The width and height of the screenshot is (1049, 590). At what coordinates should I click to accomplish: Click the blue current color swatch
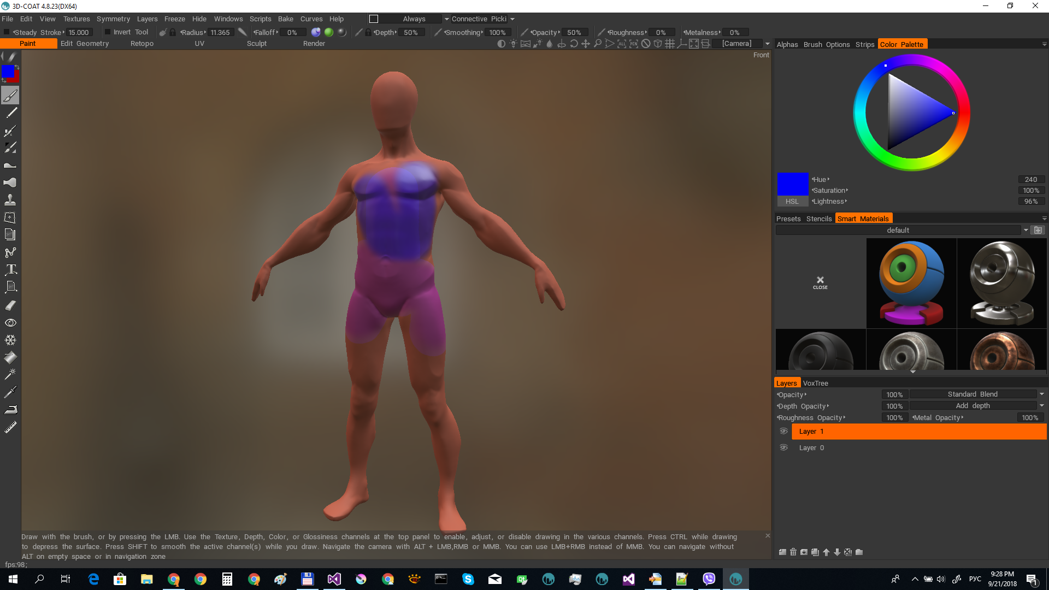coord(792,184)
